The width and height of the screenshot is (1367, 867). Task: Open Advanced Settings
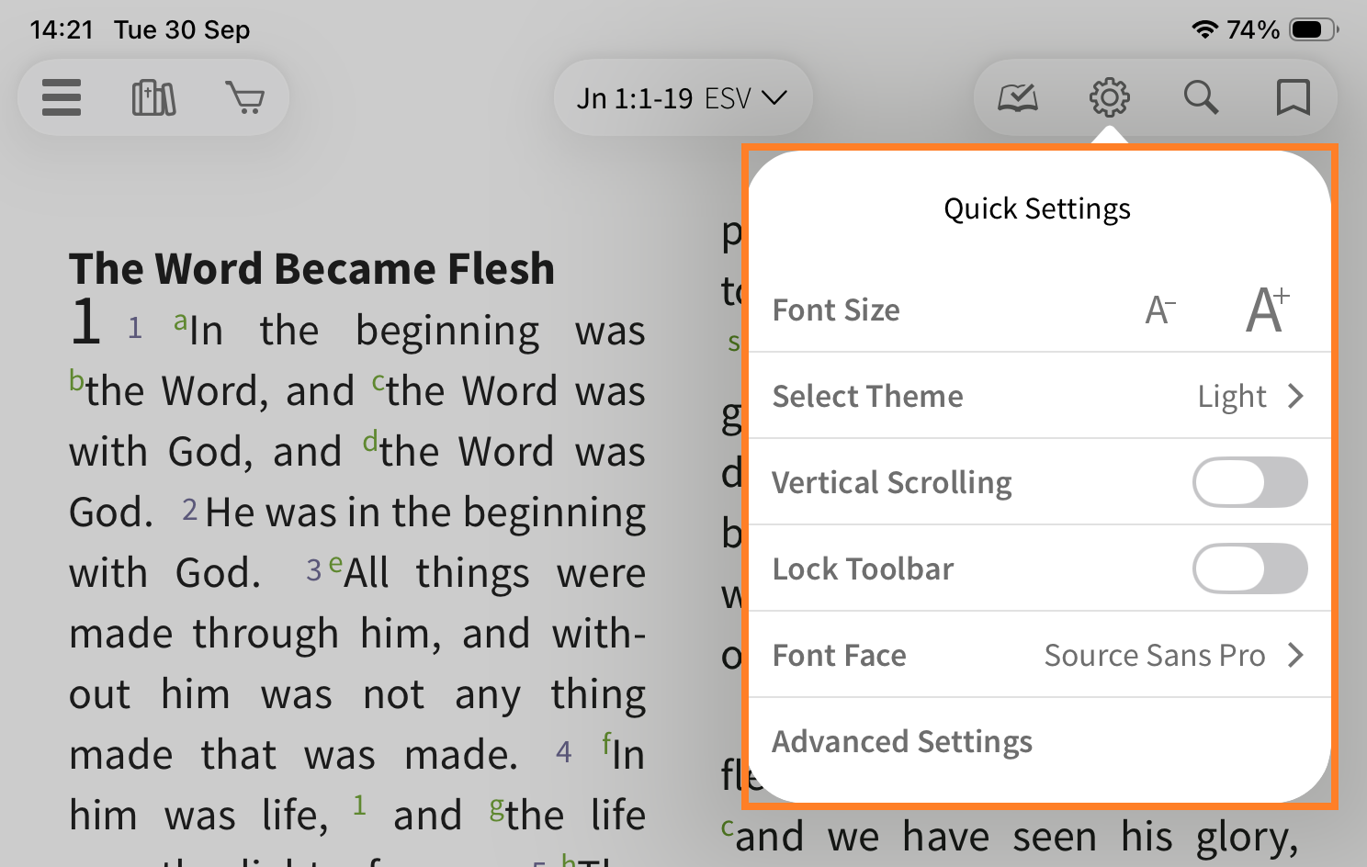tap(1040, 741)
